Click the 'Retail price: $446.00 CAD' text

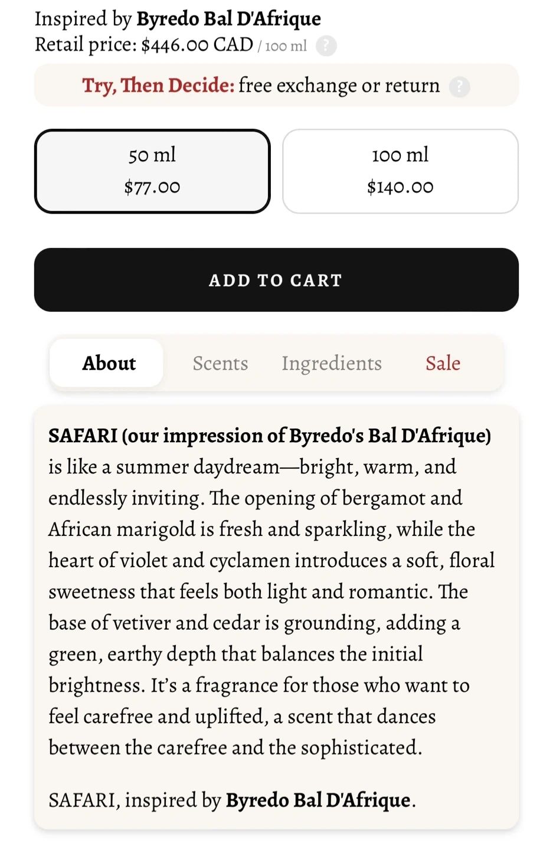coord(144,45)
